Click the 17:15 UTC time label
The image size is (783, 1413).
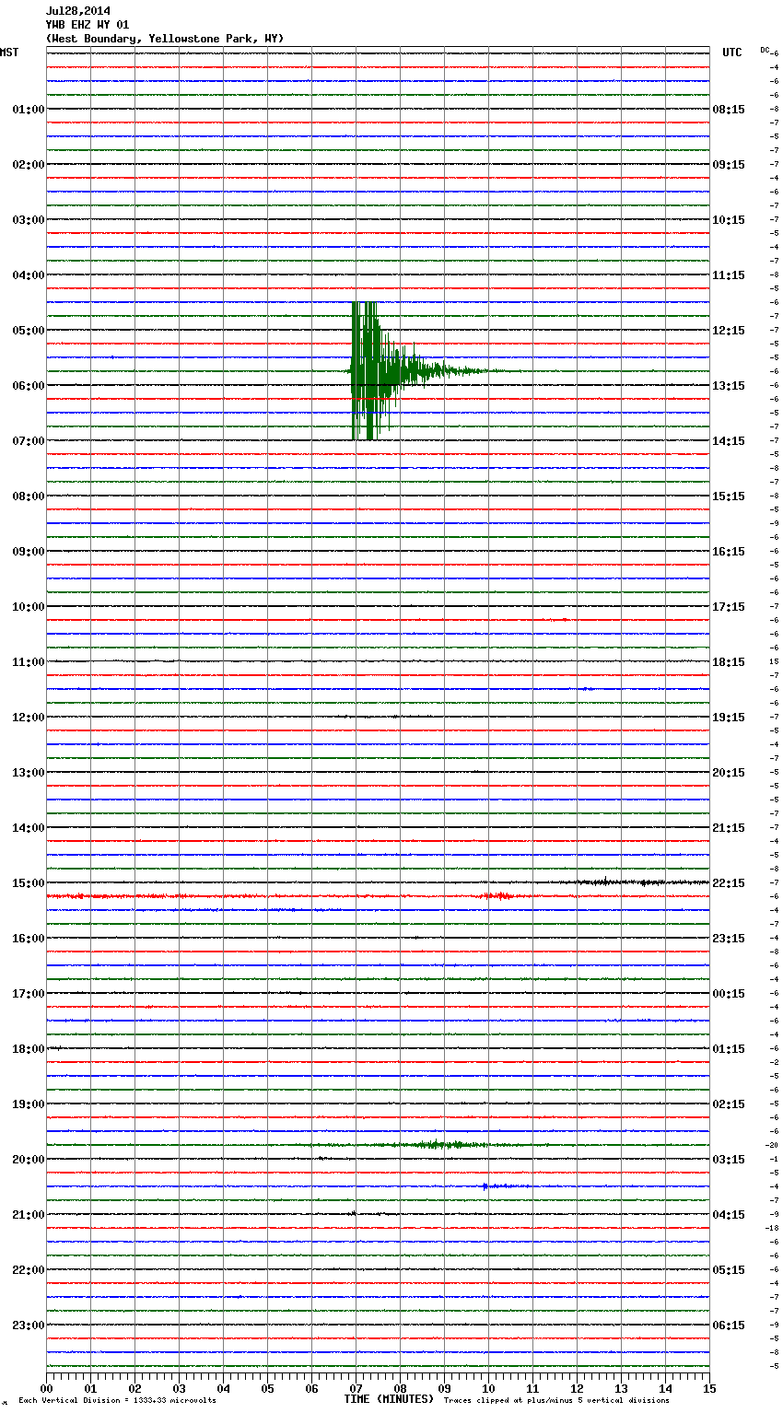pyautogui.click(x=729, y=607)
